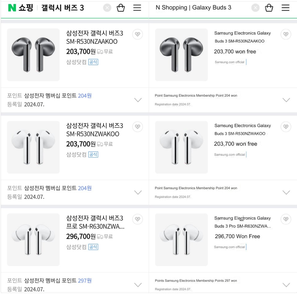This screenshot has width=297, height=294.
Task: Clear the English 'Galaxy Buds 3' search
Action: (x=255, y=8)
